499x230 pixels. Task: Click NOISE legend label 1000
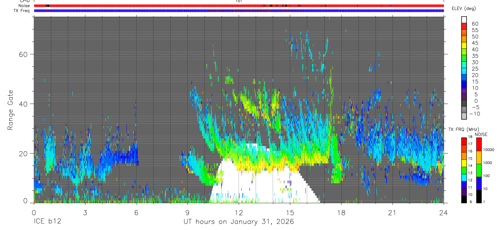[x=488, y=163]
